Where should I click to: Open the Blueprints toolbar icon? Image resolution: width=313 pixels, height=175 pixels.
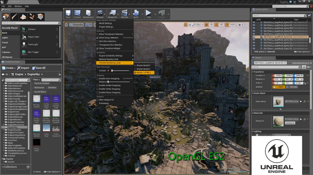click(112, 14)
